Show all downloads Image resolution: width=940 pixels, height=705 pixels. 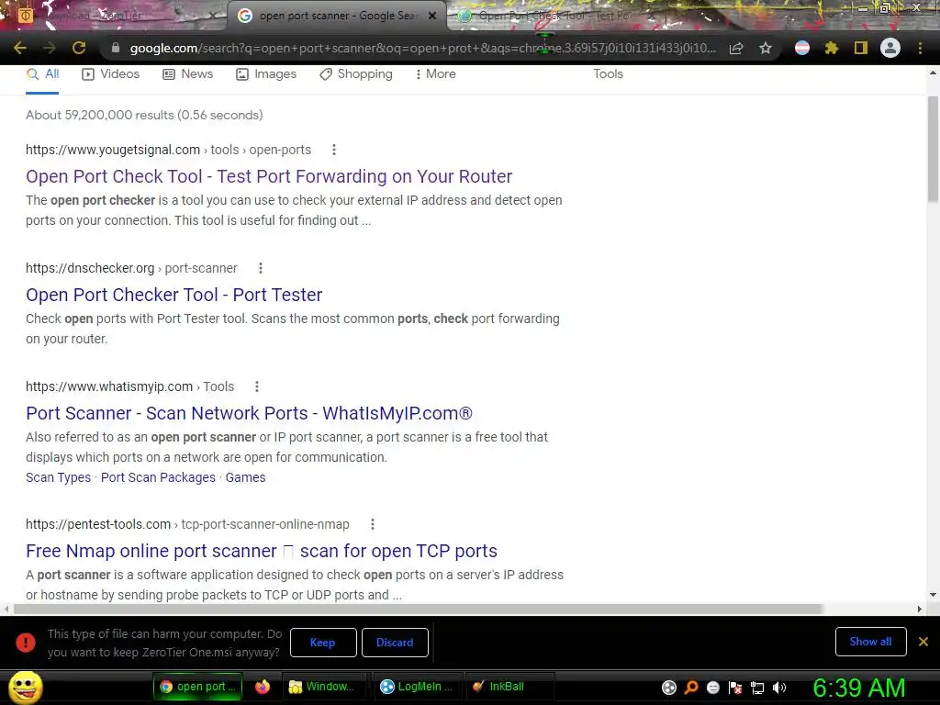870,642
